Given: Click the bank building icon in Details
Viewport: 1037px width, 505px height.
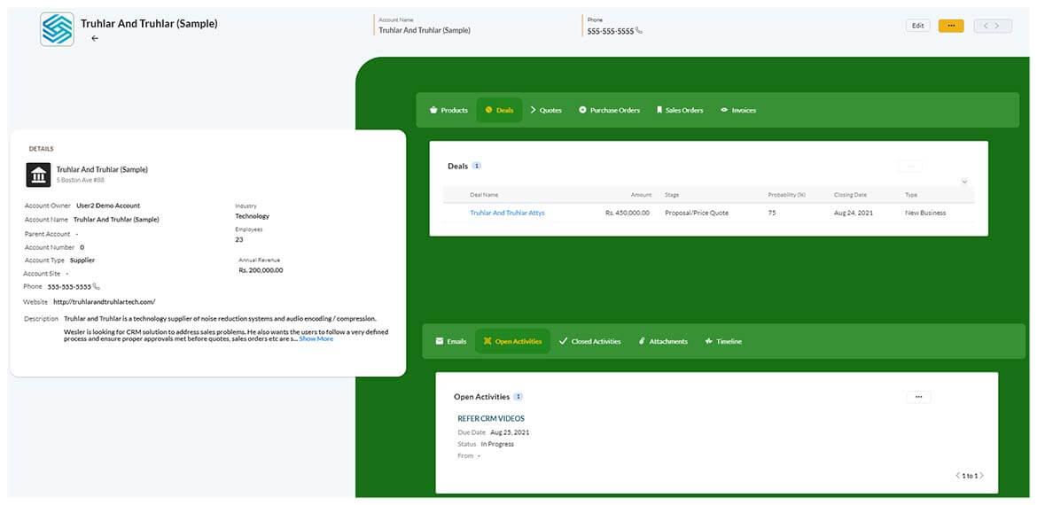Looking at the screenshot, I should [38, 175].
